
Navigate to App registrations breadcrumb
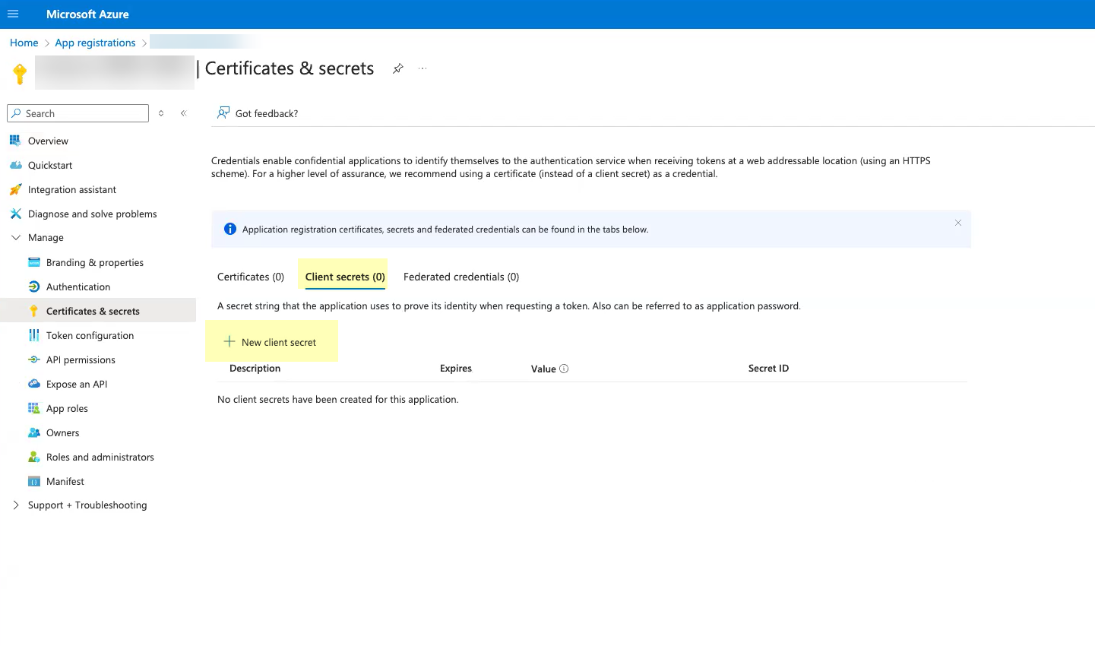pyautogui.click(x=95, y=43)
